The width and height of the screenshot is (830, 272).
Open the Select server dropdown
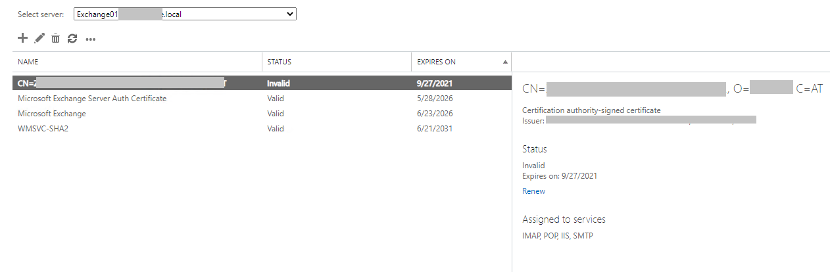(x=185, y=14)
